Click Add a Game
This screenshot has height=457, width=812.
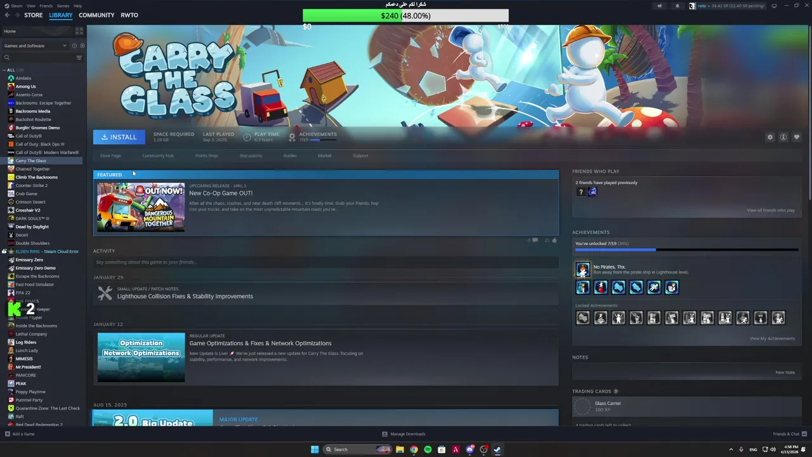[20, 434]
